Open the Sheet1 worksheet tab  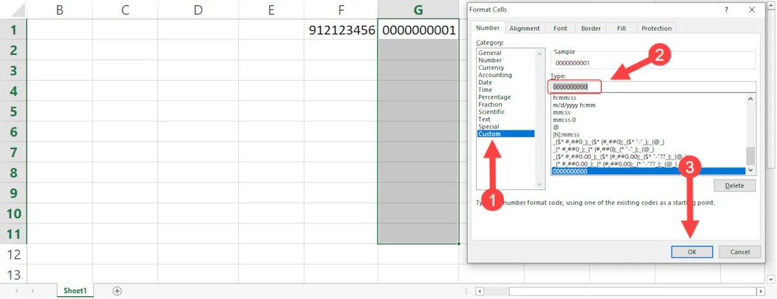(75, 291)
